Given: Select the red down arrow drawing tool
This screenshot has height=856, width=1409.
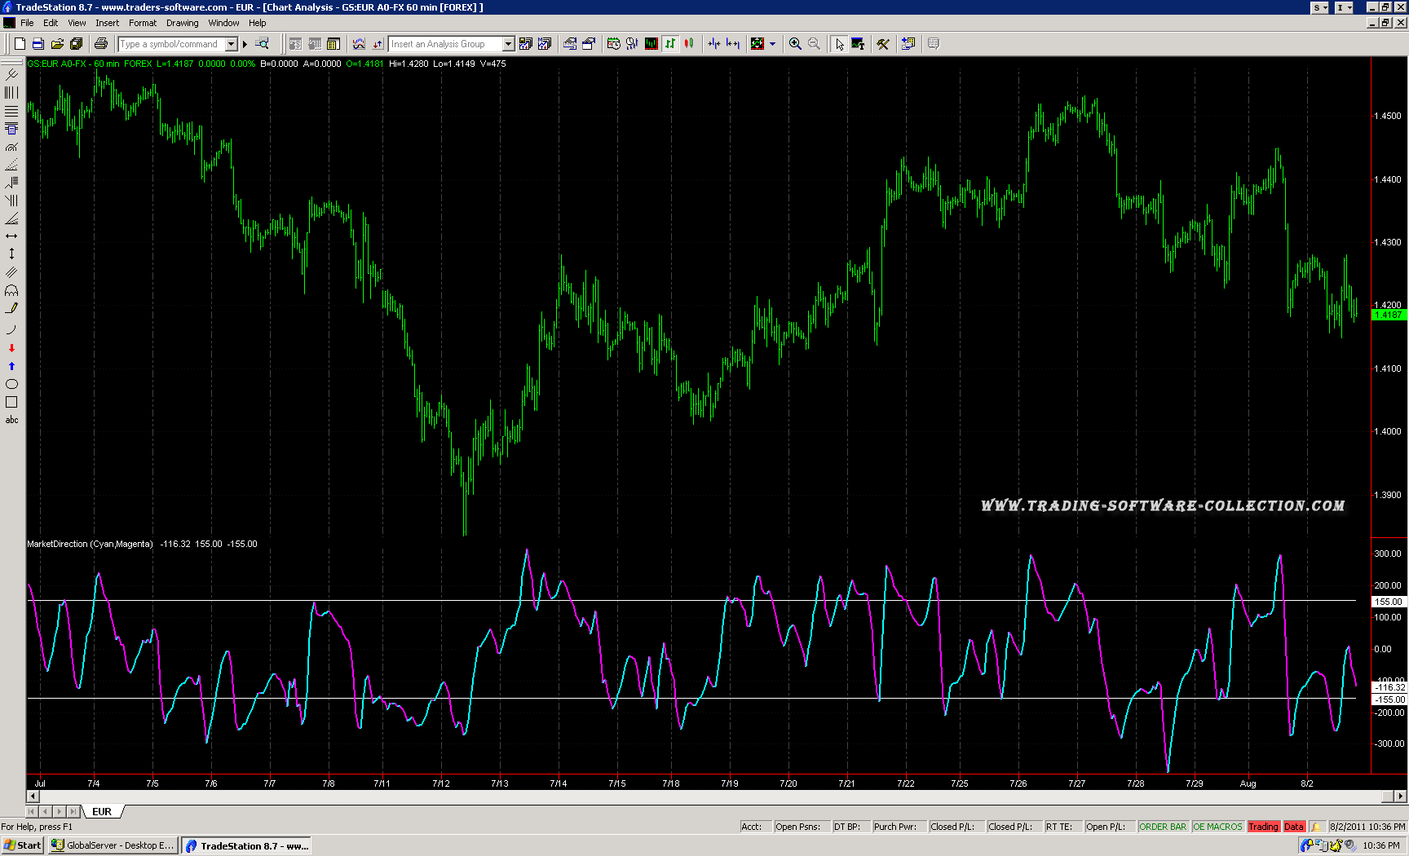Looking at the screenshot, I should tap(11, 348).
